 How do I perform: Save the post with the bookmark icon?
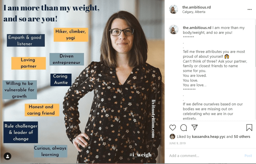249,128
